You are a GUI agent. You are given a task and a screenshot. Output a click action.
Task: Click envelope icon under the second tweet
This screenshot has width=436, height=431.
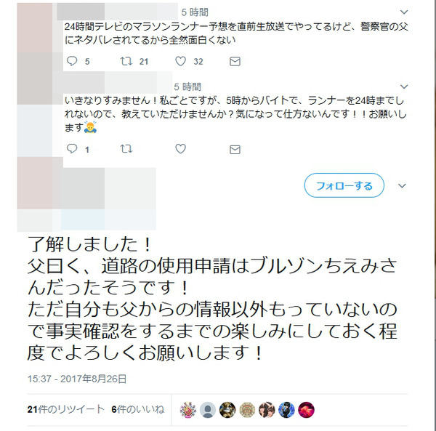click(x=235, y=150)
